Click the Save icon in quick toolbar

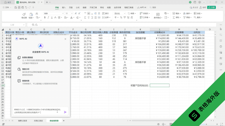point(16,7)
